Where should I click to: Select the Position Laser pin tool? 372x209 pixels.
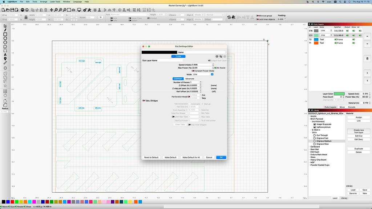(x=5, y=59)
